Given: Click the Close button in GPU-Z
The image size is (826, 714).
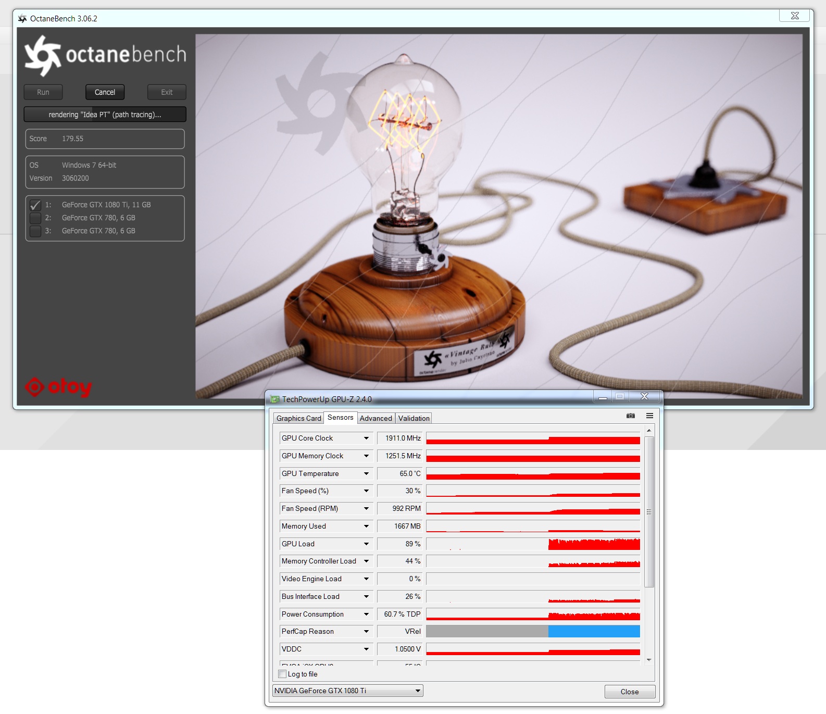Looking at the screenshot, I should (x=630, y=692).
